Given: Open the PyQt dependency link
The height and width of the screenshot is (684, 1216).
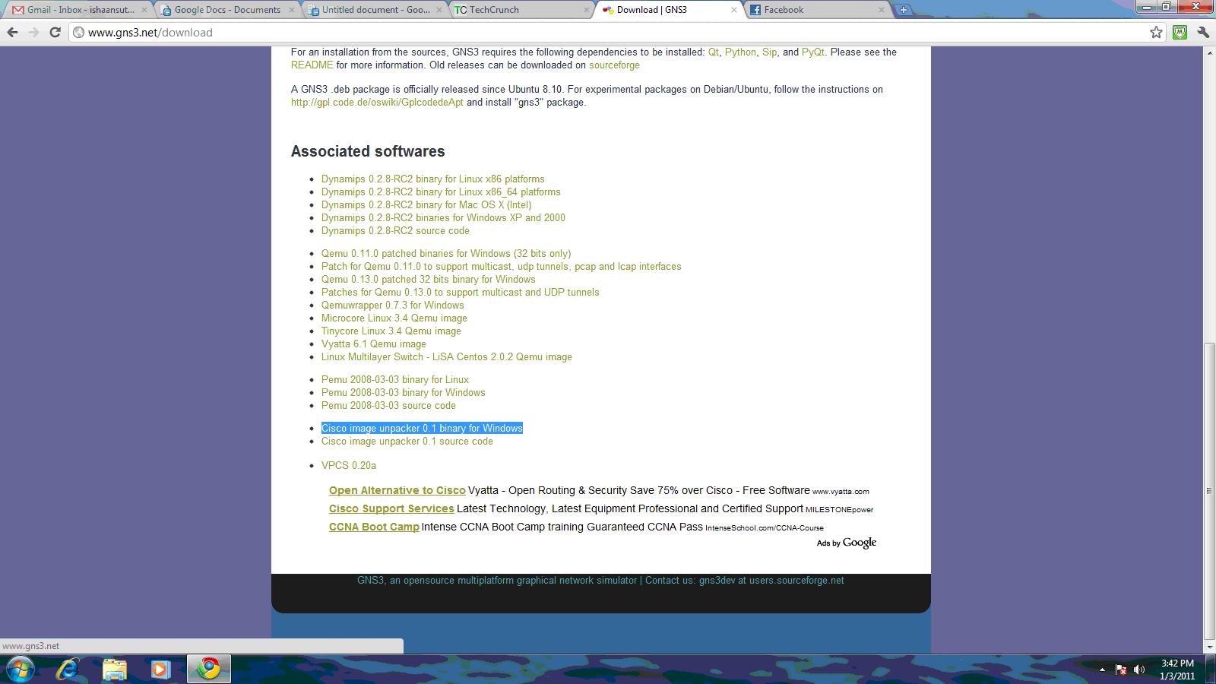Looking at the screenshot, I should click(812, 52).
